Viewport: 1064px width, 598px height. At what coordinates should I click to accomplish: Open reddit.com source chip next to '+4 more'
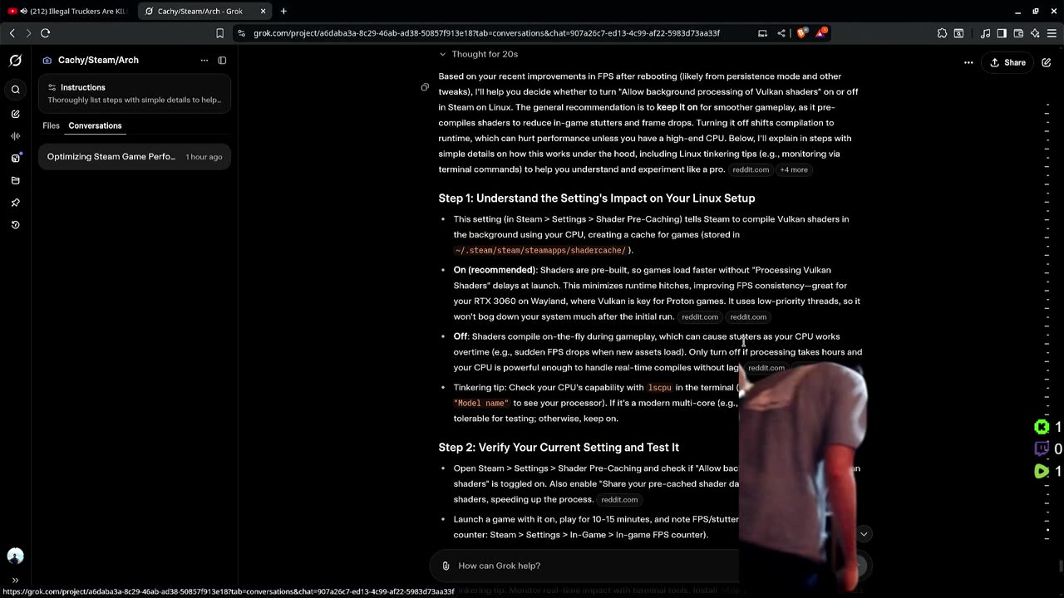(751, 169)
